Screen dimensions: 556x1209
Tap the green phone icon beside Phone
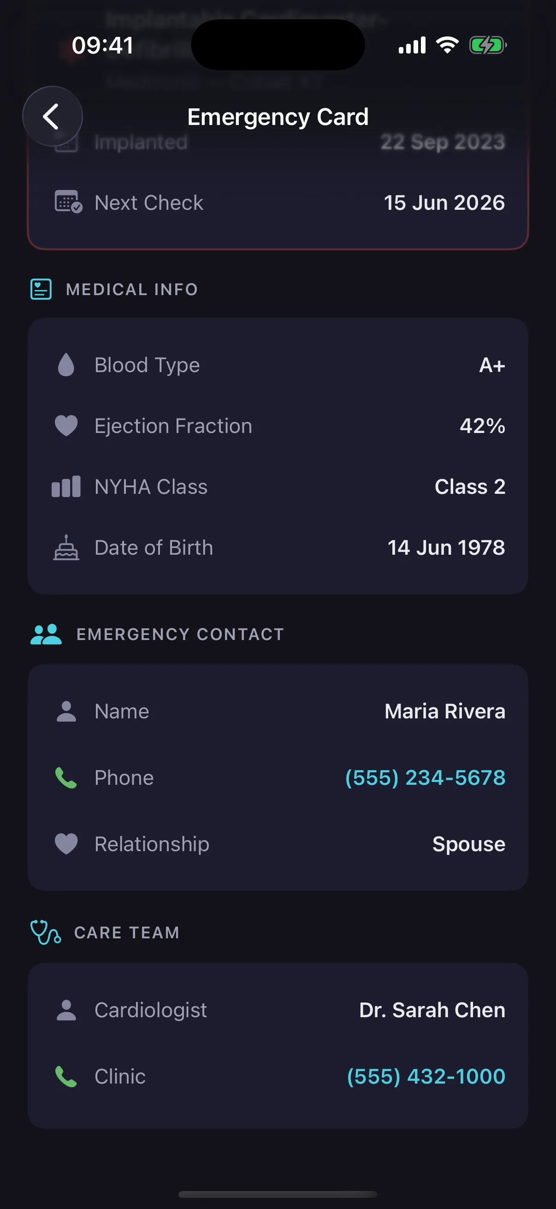pyautogui.click(x=66, y=778)
